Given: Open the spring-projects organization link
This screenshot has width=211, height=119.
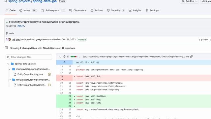Looking at the screenshot, I should click(19, 1).
